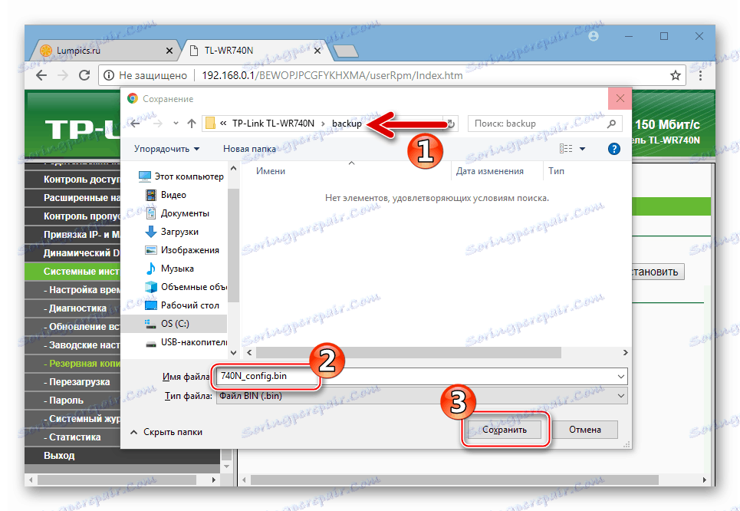Click the Chrome back arrow
Viewport: 740px width, 511px height.
[x=41, y=75]
